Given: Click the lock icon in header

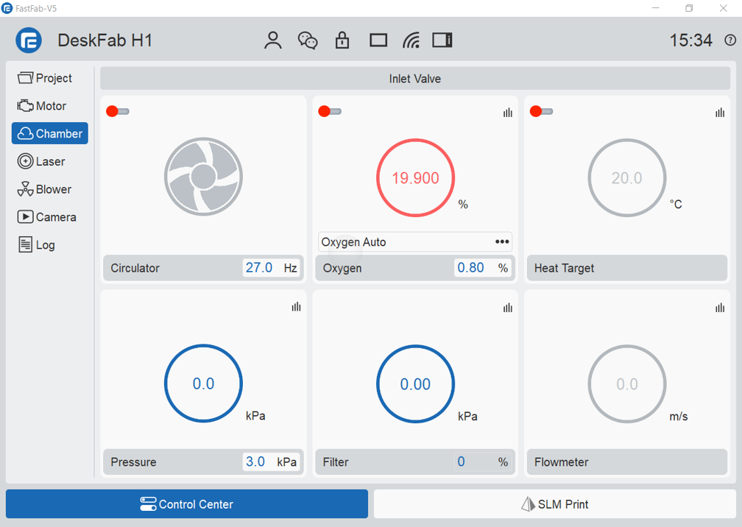Looking at the screenshot, I should point(342,40).
